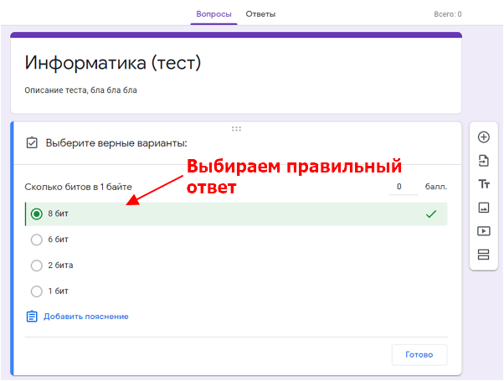Import questions using the sidebar icon
Image resolution: width=504 pixels, height=381 pixels.
click(483, 161)
